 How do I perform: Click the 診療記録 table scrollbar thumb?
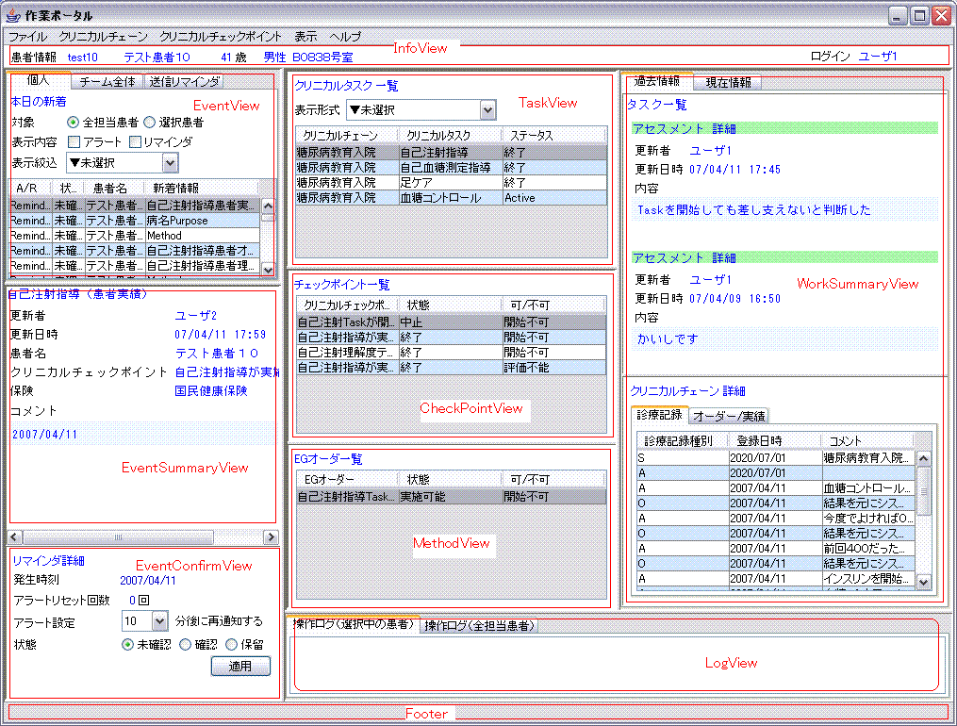click(923, 491)
